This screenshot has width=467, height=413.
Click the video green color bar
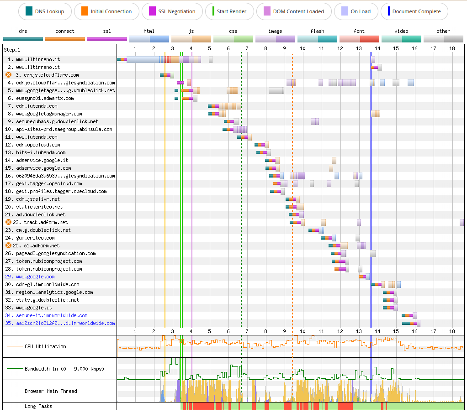tap(401, 39)
